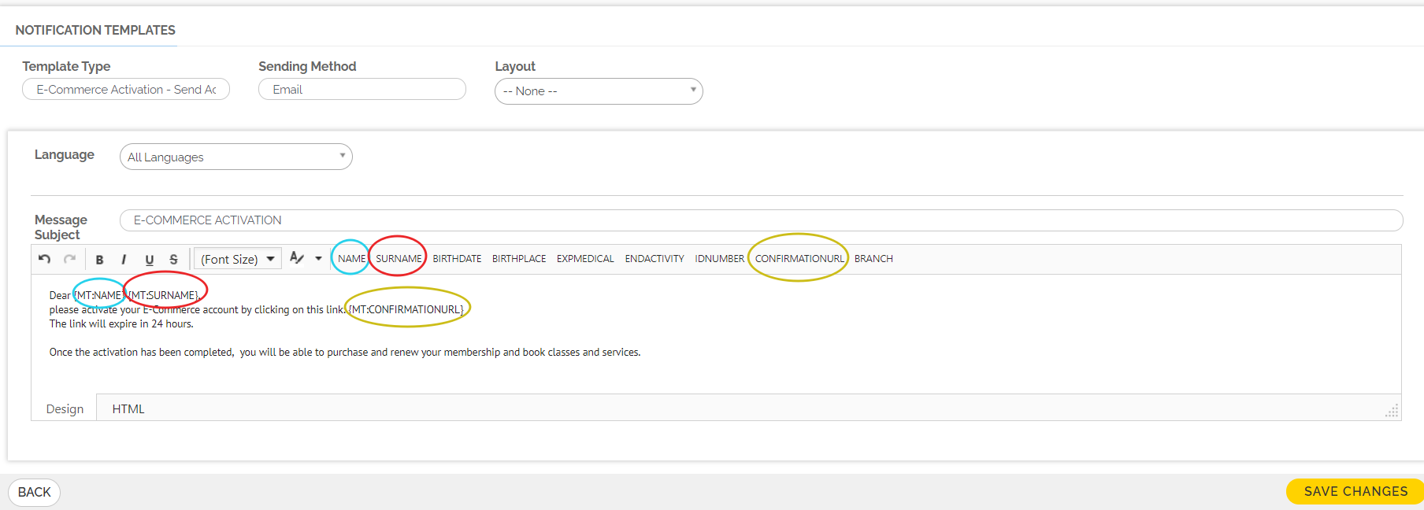Image resolution: width=1424 pixels, height=510 pixels.
Task: Open the font color dropdown arrow
Action: click(318, 258)
